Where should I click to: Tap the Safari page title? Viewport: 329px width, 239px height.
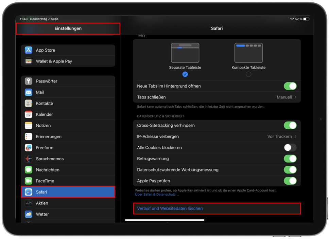coord(217,28)
